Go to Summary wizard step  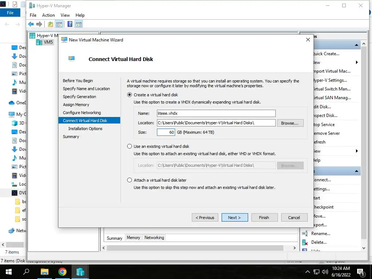[x=71, y=137]
